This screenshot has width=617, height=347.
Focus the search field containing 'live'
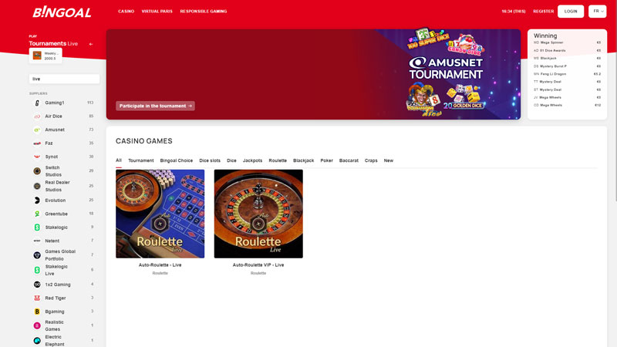point(64,79)
